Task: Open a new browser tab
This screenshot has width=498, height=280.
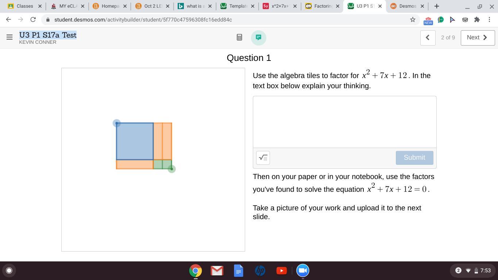Action: tap(436, 6)
